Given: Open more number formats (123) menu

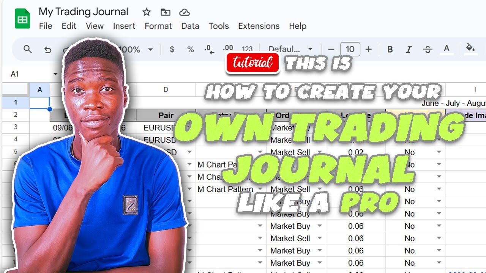Looking at the screenshot, I should point(247,49).
